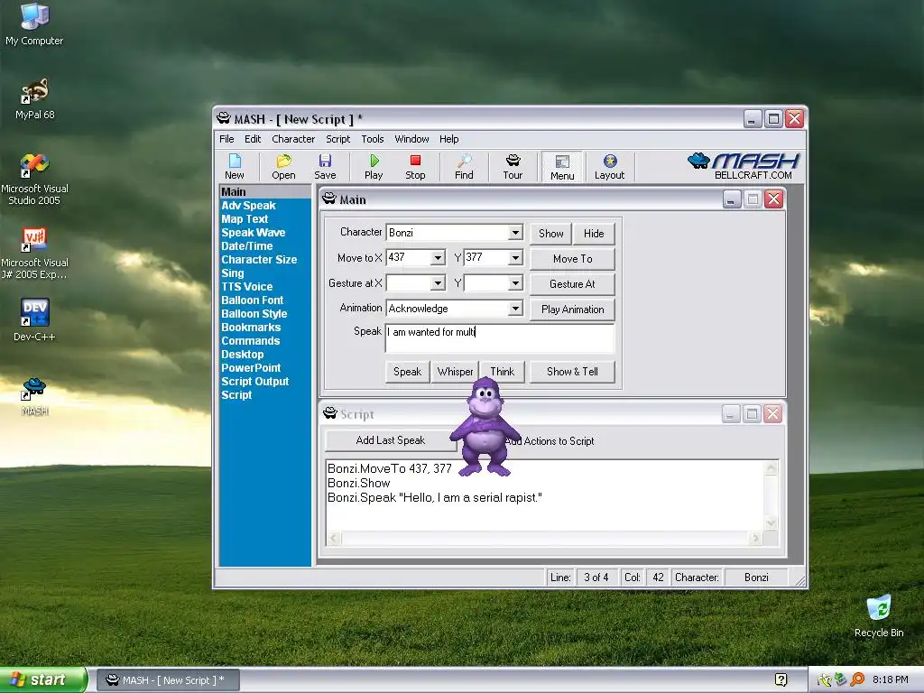This screenshot has width=924, height=693.
Task: Click the Script subwindow title icon
Action: click(330, 413)
